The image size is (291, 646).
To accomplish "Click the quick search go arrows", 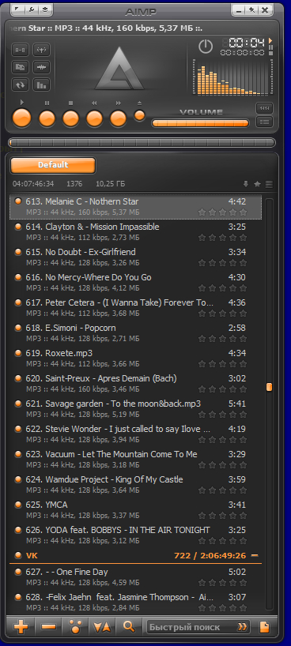I will coord(242,627).
